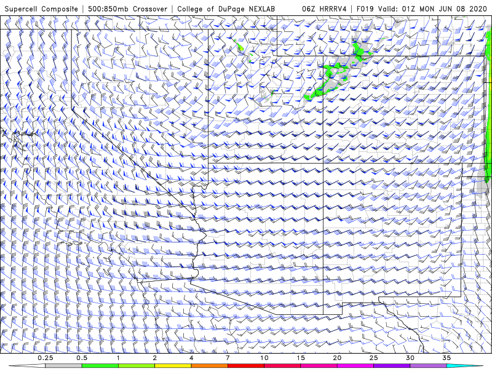Click the '35' colorbar value label
The width and height of the screenshot is (492, 369).
coord(446,358)
